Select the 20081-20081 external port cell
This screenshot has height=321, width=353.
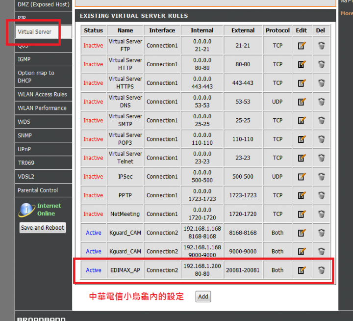243,270
